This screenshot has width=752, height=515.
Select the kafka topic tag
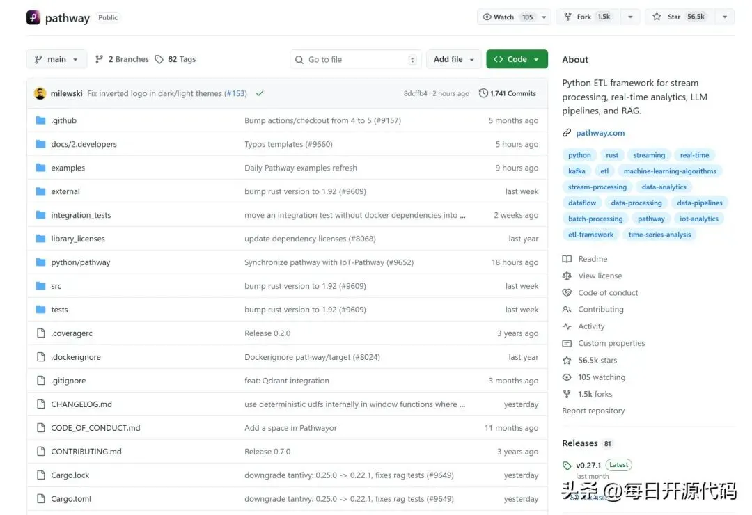click(577, 171)
